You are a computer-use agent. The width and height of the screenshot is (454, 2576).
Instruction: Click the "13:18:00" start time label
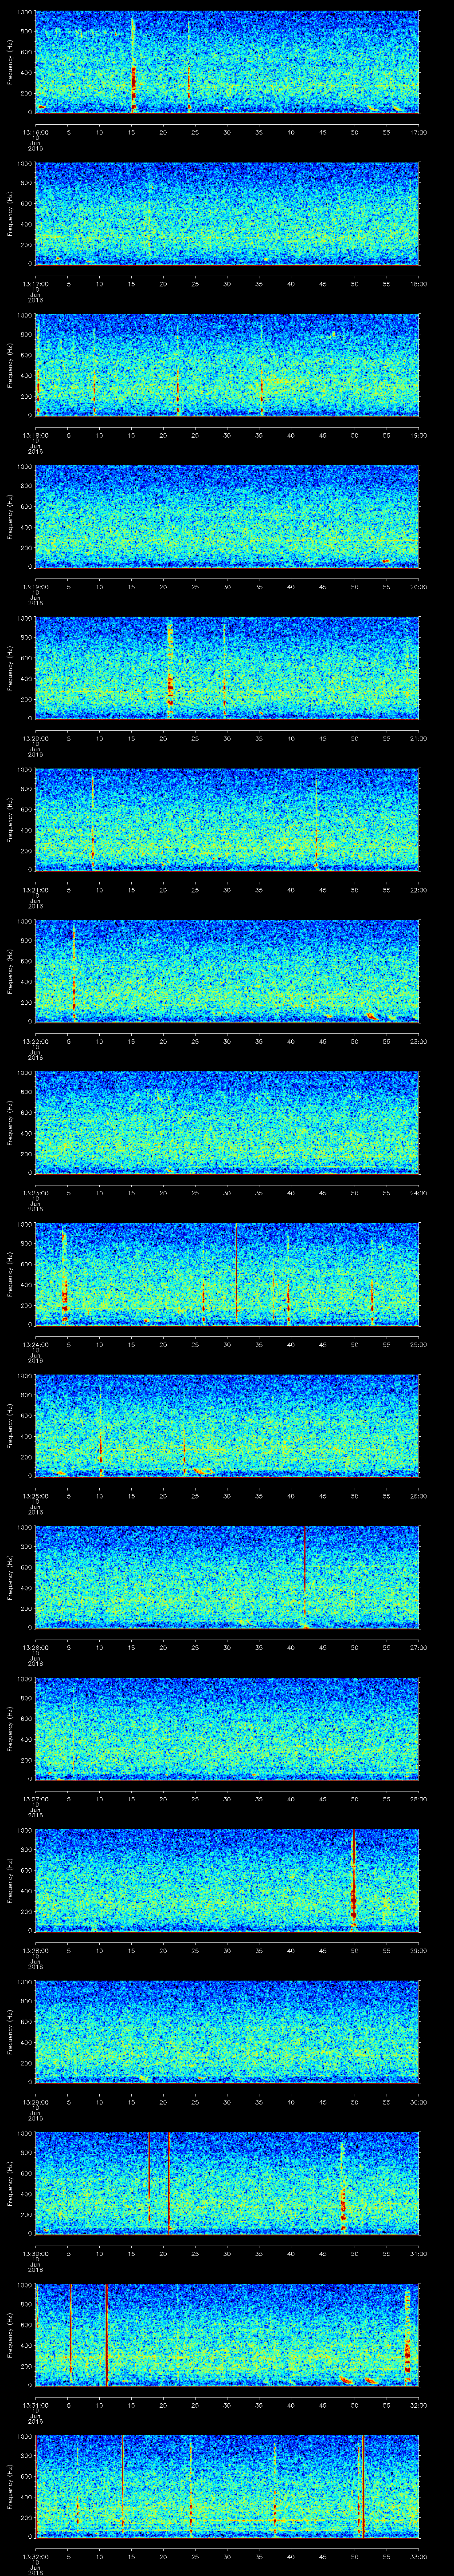(x=36, y=435)
